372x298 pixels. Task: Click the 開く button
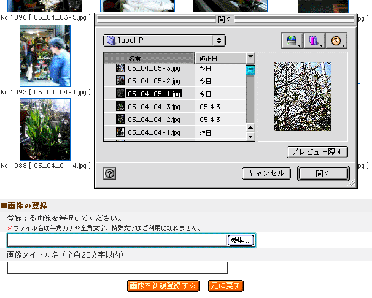click(x=323, y=174)
